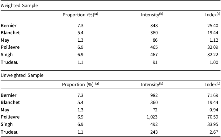Screen dimensions: 221x137
Task: Click footnote (b) in unweighted Intensity header
Action: [x=161, y=84]
